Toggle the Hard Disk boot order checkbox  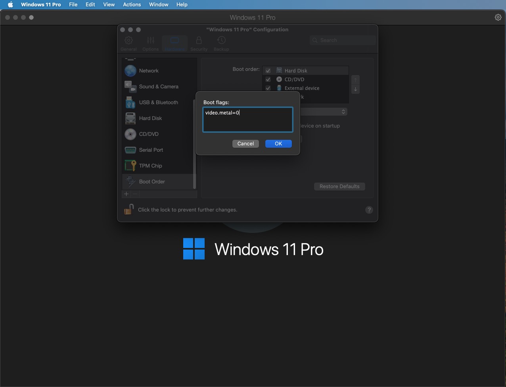click(x=268, y=71)
